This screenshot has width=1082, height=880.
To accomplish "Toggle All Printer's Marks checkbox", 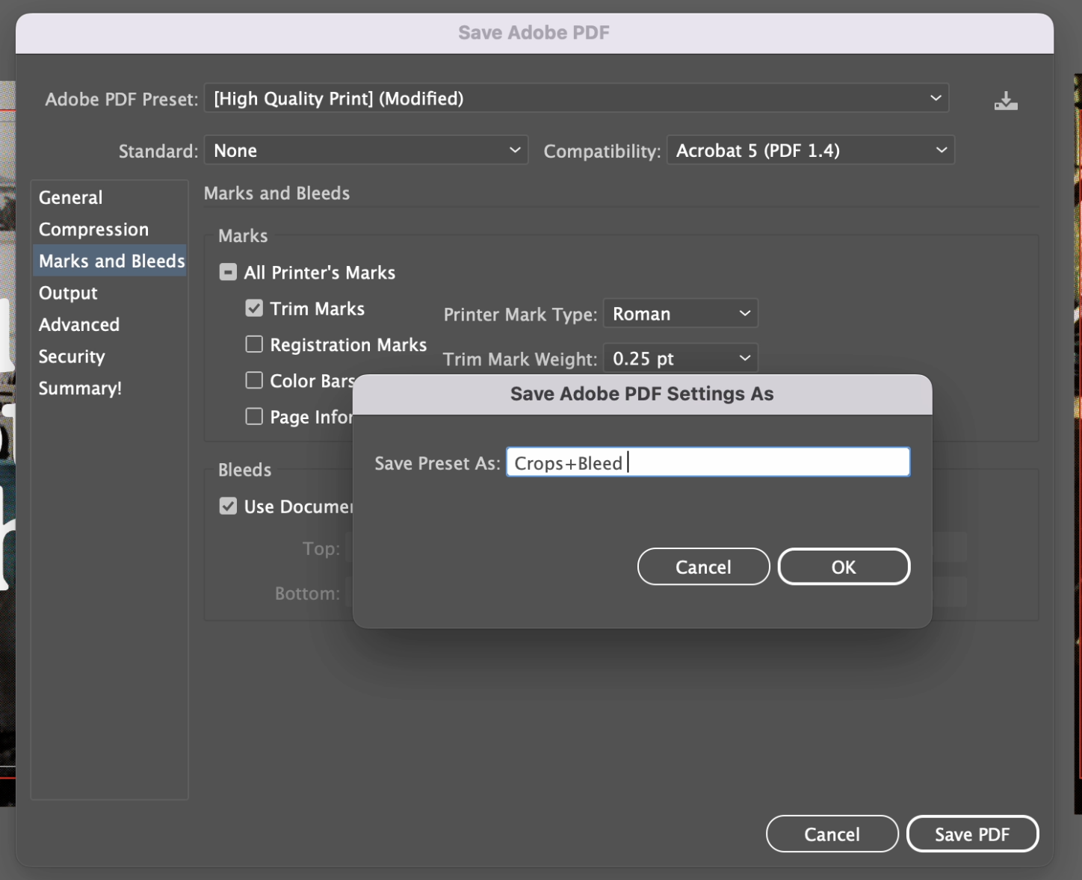I will 228,273.
